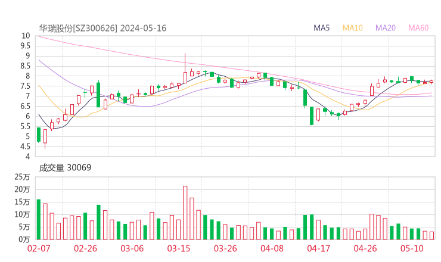This screenshot has width=441, height=262.
Task: Click the price axis label 6.5
Action: (x=25, y=106)
